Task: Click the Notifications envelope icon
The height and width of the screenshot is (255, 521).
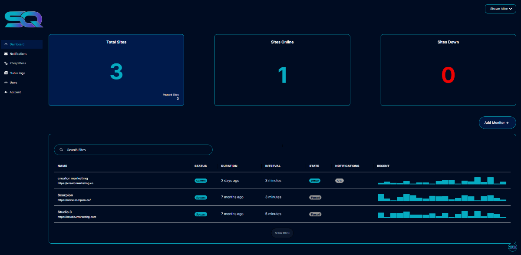Action: tap(6, 54)
